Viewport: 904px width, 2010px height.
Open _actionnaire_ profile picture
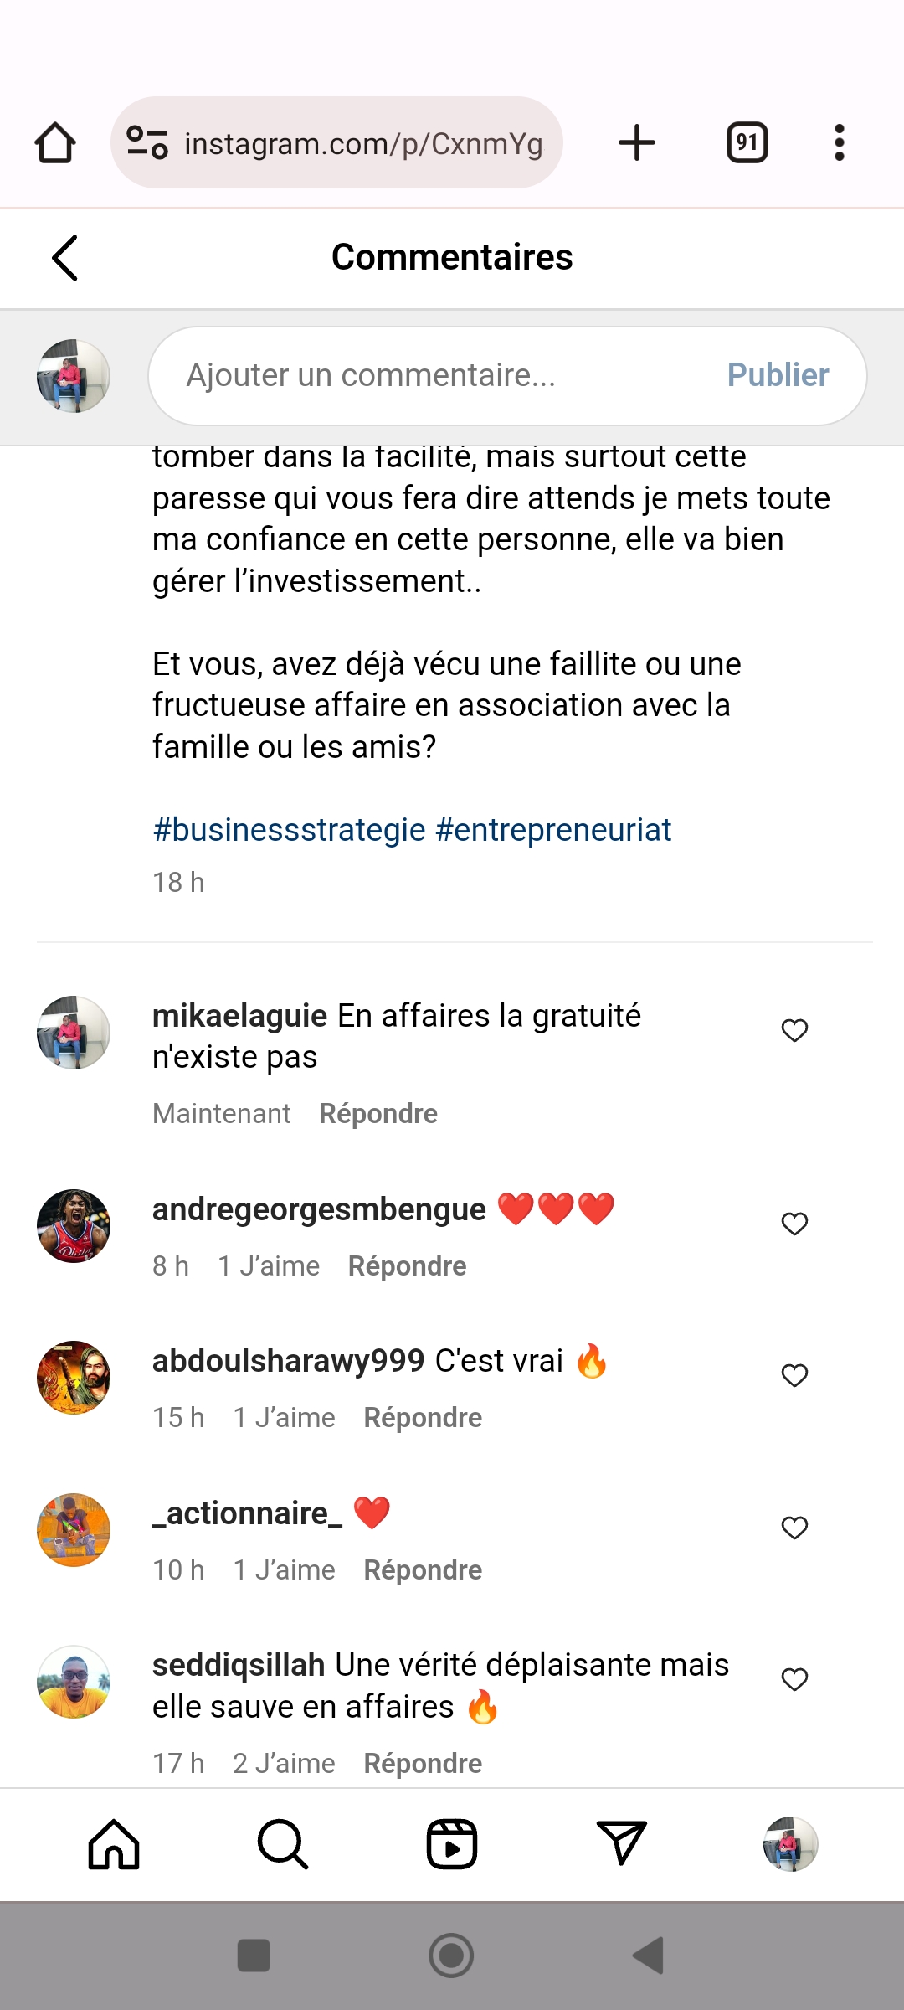(x=74, y=1529)
